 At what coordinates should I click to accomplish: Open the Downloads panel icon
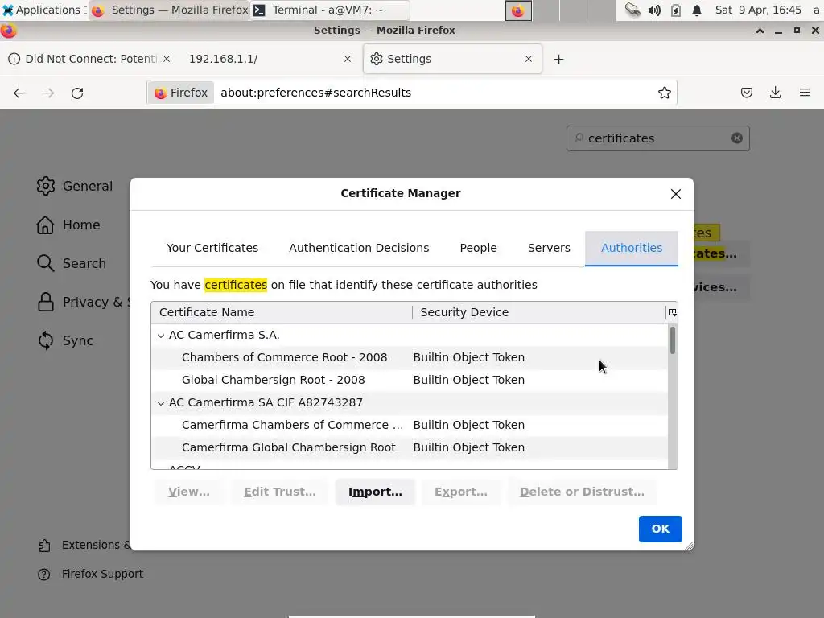775,93
